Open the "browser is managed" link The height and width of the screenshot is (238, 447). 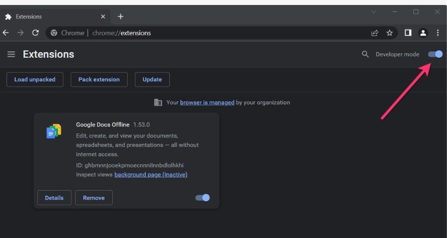207,103
